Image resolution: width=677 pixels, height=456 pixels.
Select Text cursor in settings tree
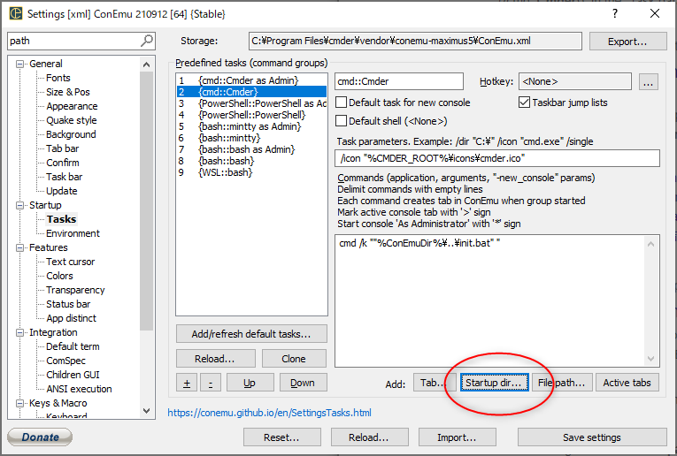[71, 262]
